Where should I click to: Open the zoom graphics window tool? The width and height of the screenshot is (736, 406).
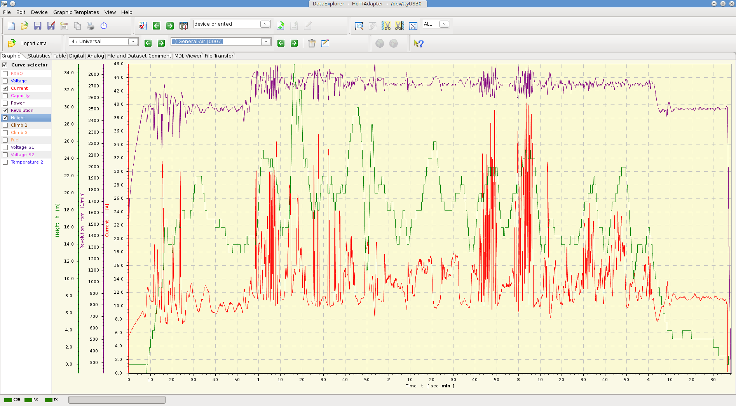359,26
